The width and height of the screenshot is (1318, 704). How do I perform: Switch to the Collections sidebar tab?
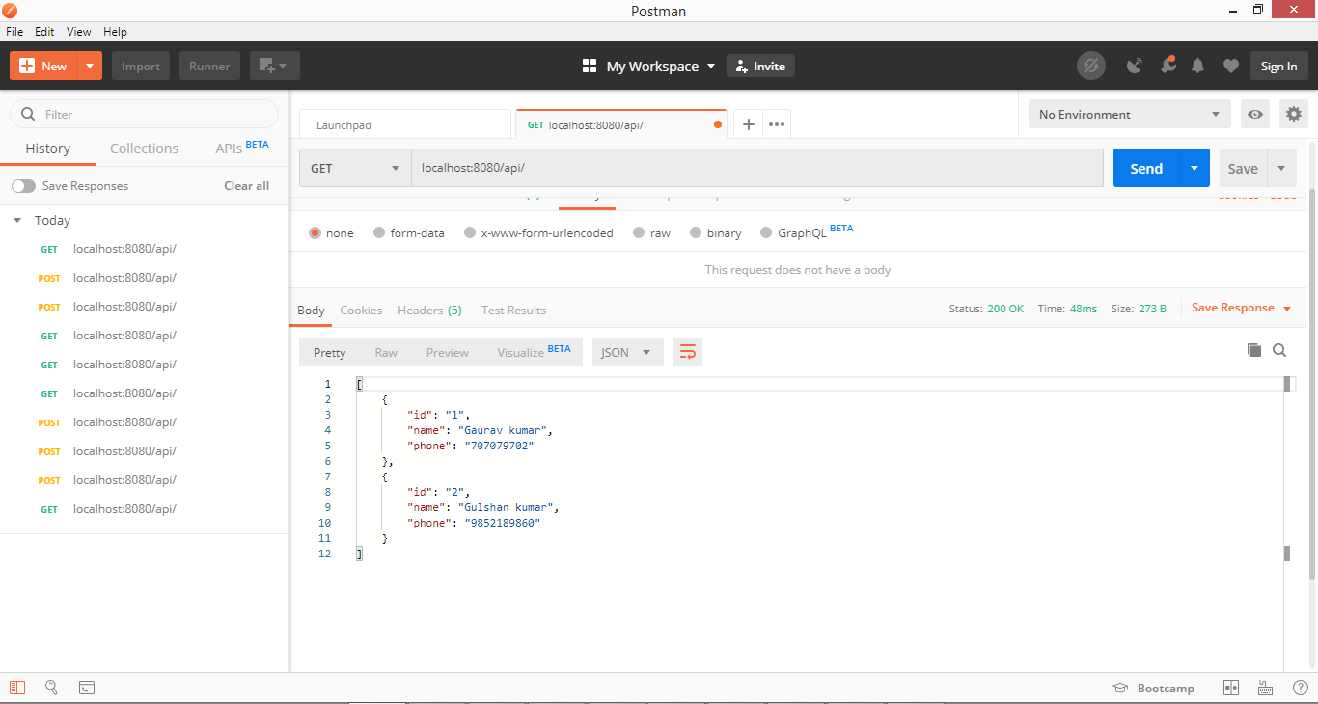144,149
